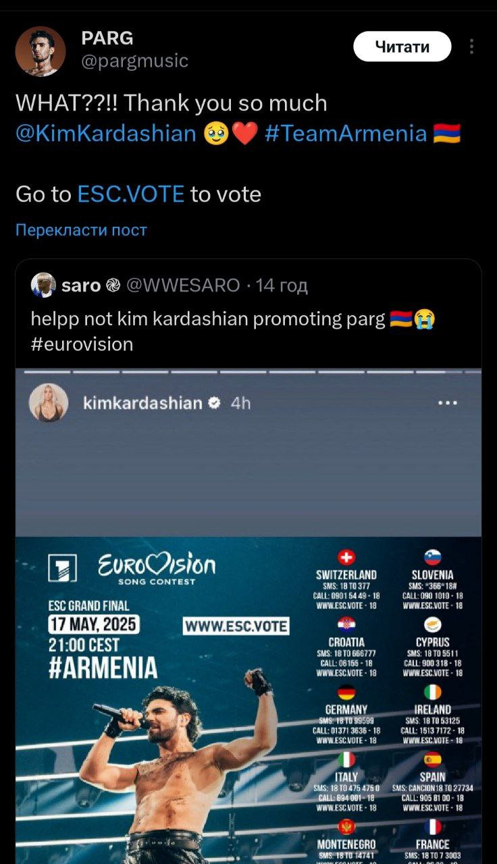This screenshot has height=864, width=497.
Task: Open the @pargmusic handle
Action: coord(135,61)
